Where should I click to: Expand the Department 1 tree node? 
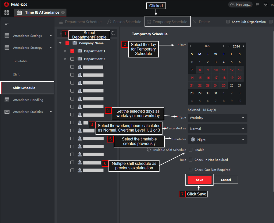[65, 51]
